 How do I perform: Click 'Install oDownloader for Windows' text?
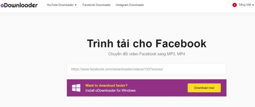pos(110,91)
